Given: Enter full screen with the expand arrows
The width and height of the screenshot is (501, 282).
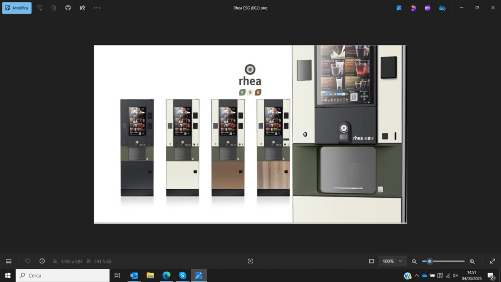Looking at the screenshot, I should tap(493, 261).
